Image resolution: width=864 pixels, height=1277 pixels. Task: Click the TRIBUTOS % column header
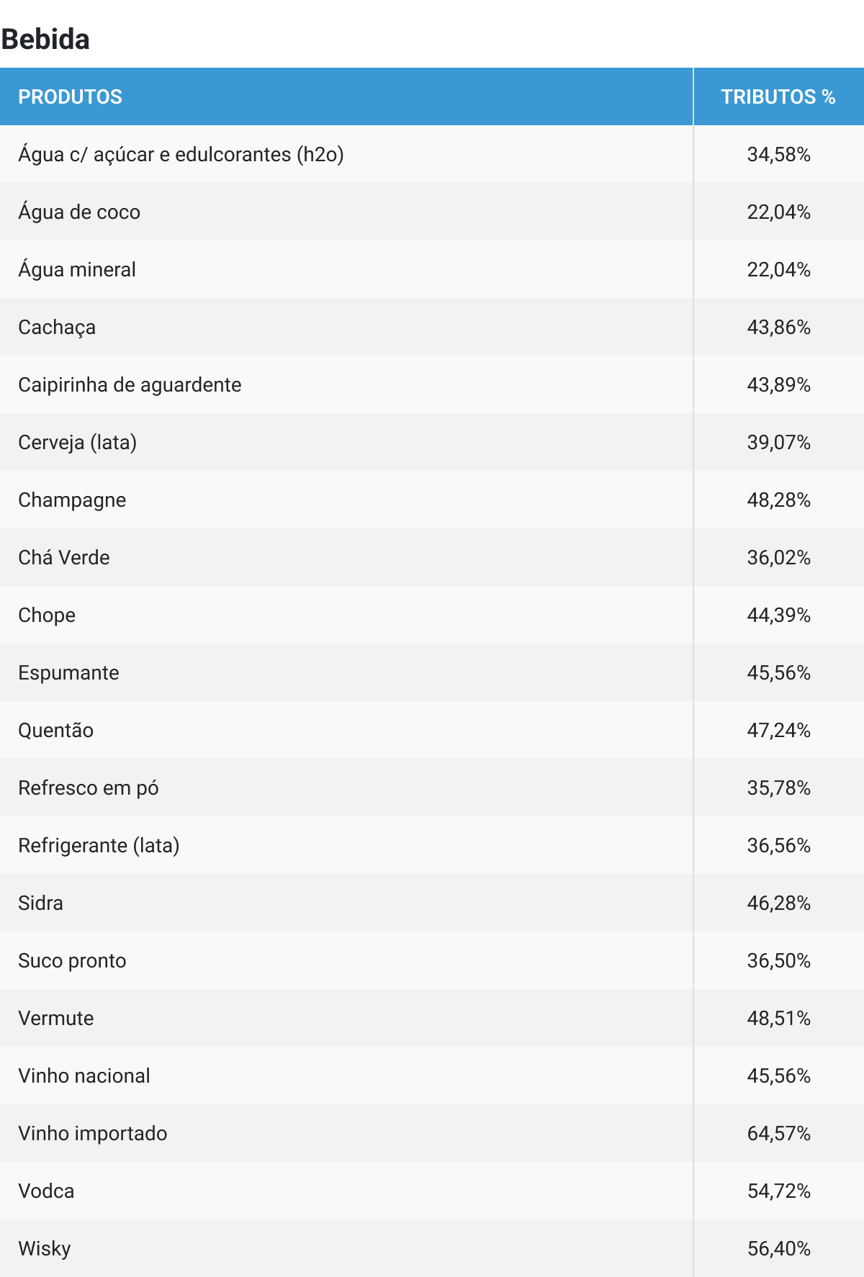[778, 97]
